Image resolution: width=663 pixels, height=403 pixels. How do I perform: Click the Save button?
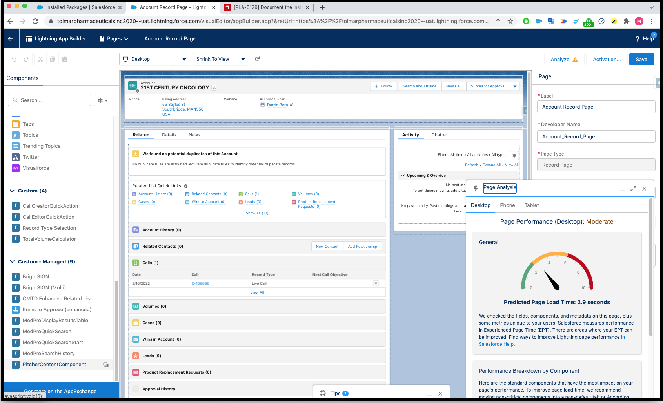coord(641,59)
